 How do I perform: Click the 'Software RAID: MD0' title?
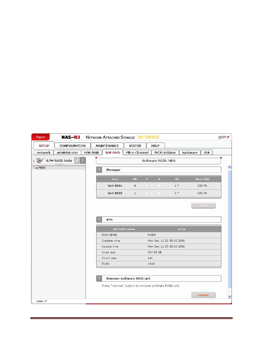click(x=159, y=161)
